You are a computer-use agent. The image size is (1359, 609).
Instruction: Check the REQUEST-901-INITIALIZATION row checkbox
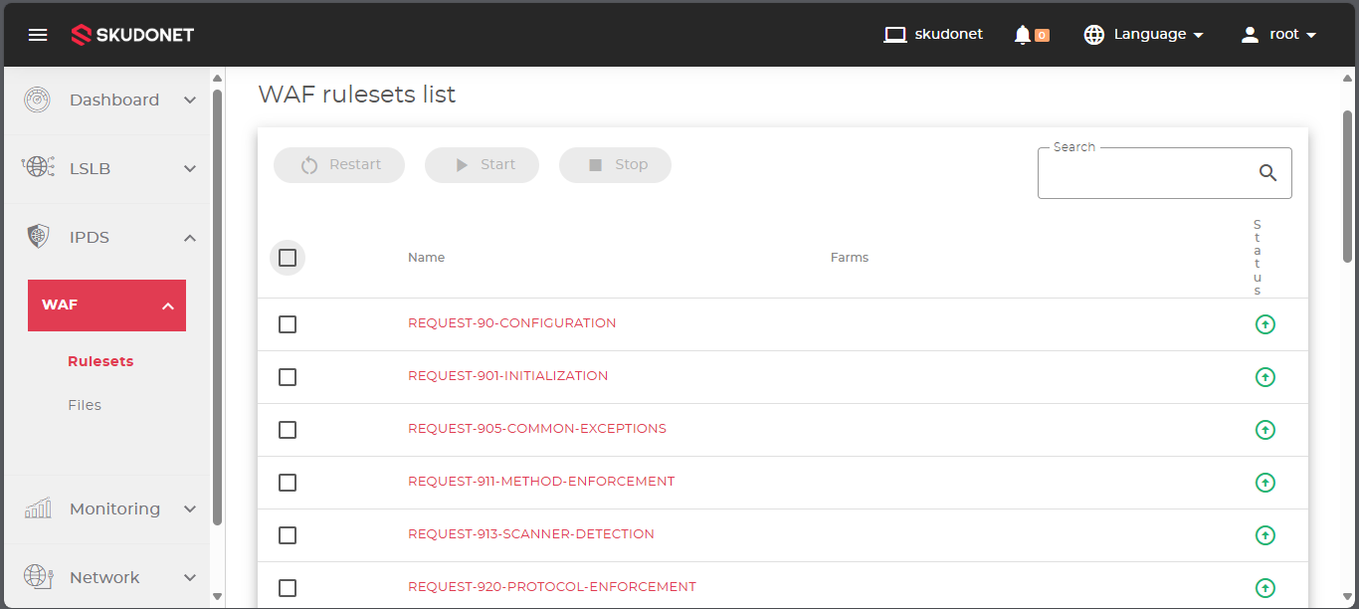pos(288,377)
